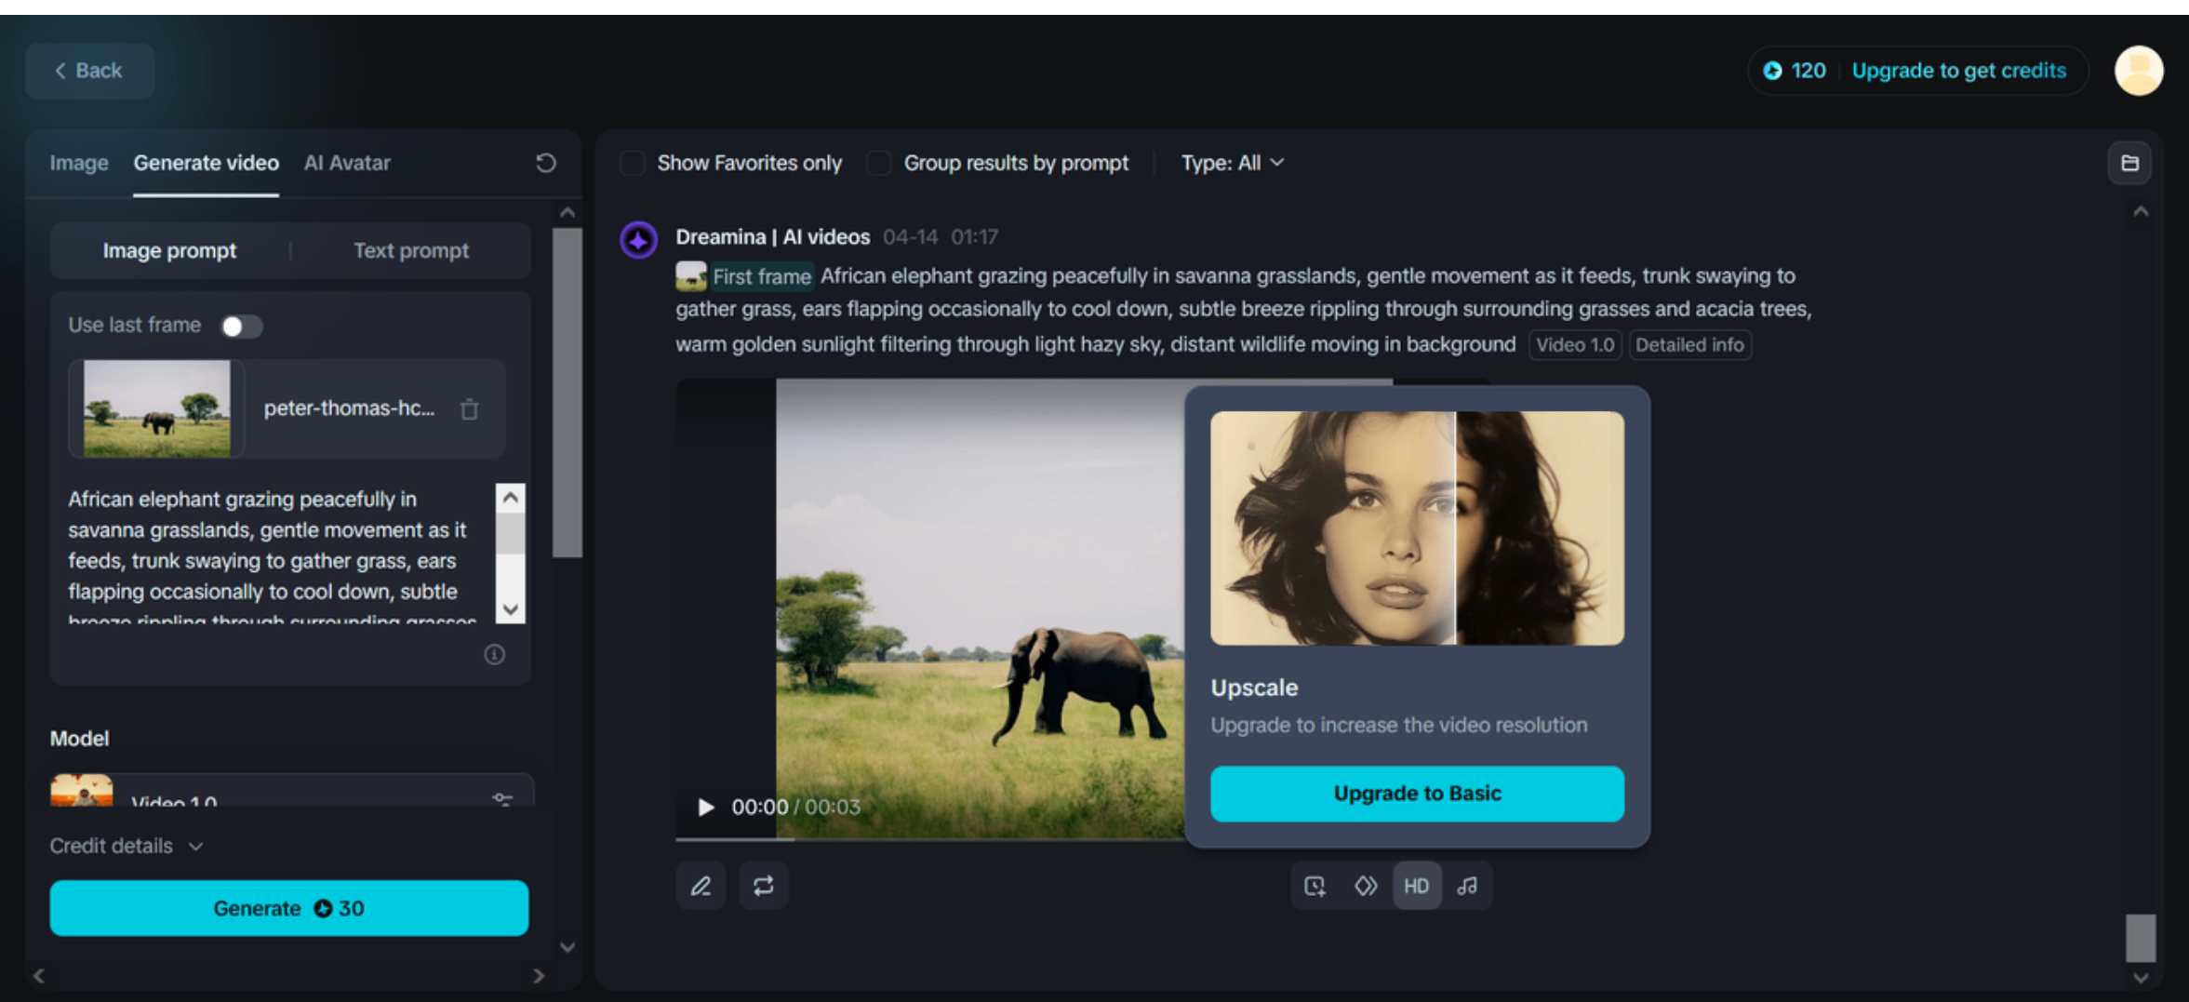Image resolution: width=2189 pixels, height=1002 pixels.
Task: Click the Detailed info tag
Action: [x=1689, y=345]
